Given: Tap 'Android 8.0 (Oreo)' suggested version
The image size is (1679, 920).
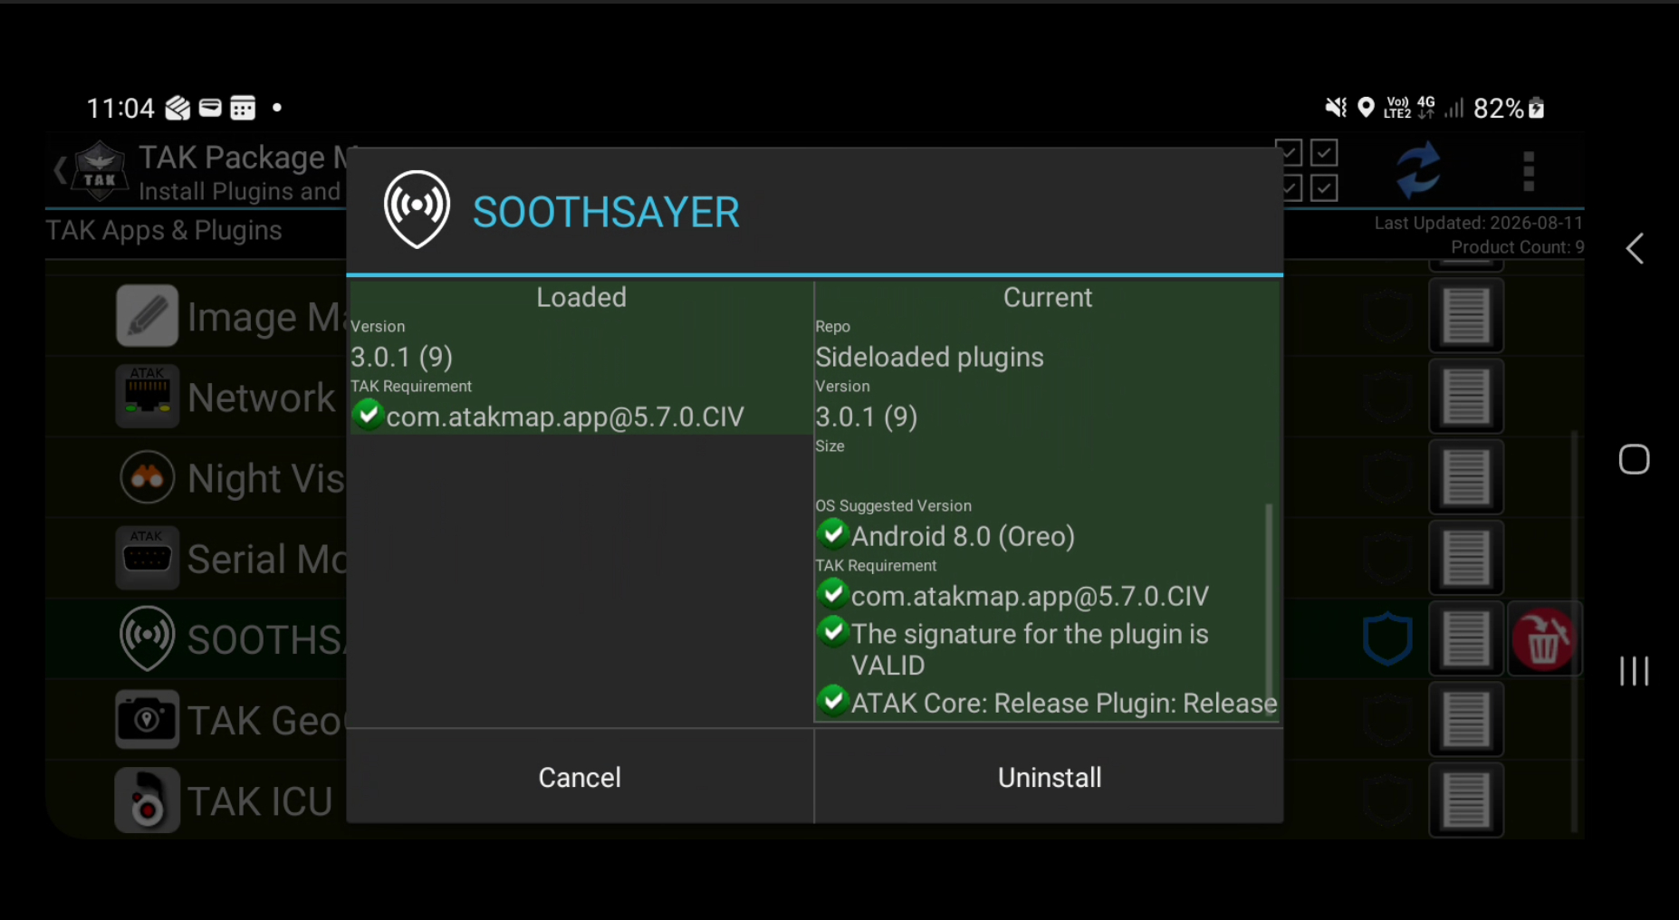Looking at the screenshot, I should tap(963, 536).
